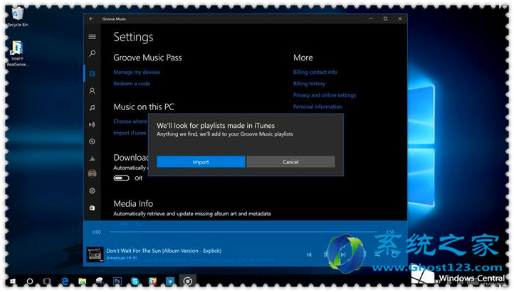This screenshot has height=292, width=514.
Task: Open the Store bag icon in the sidebar
Action: coord(92,207)
